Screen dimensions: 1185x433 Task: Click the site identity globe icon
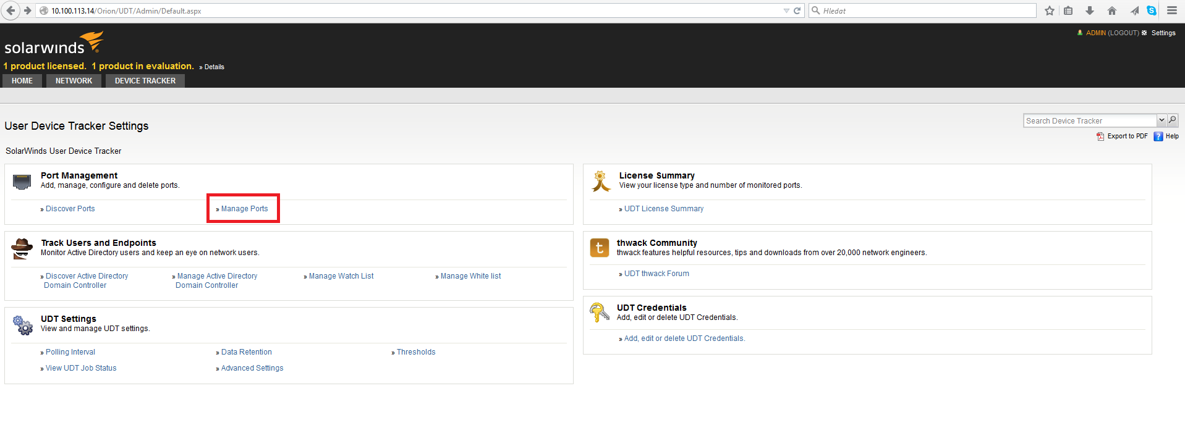click(44, 11)
